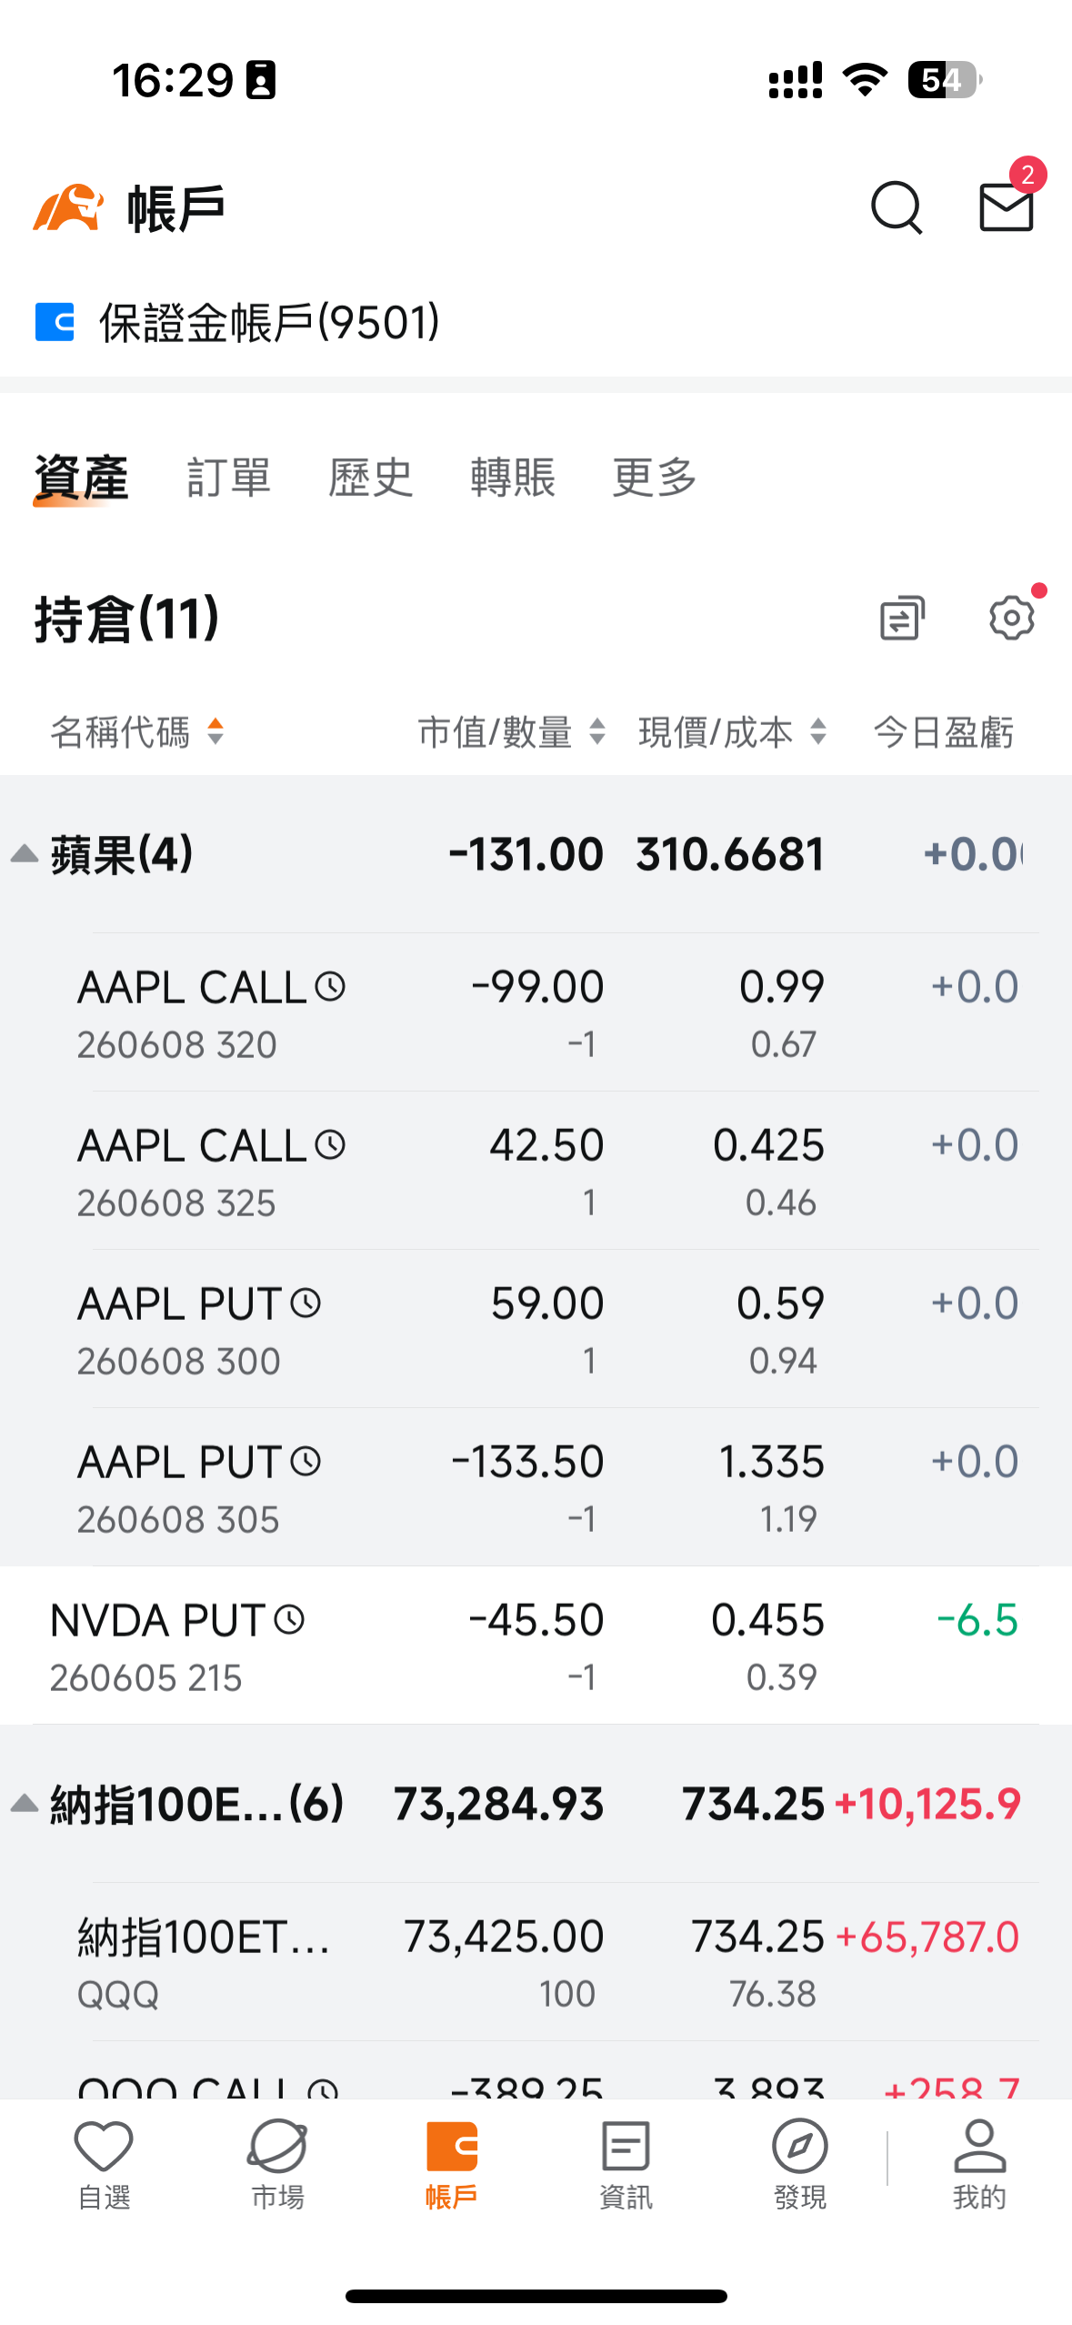This screenshot has height=2325, width=1072.
Task: Open the 轉賬 transfer tab
Action: click(x=513, y=477)
